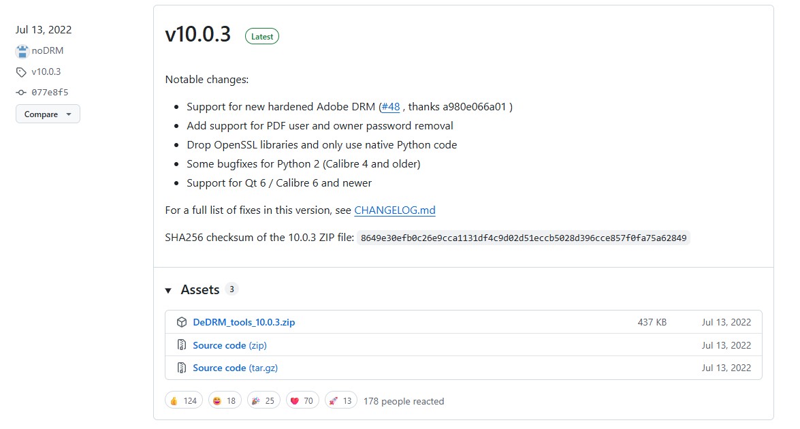The height and width of the screenshot is (429, 800).
Task: Toggle the laugh emoji reaction
Action: click(x=224, y=400)
